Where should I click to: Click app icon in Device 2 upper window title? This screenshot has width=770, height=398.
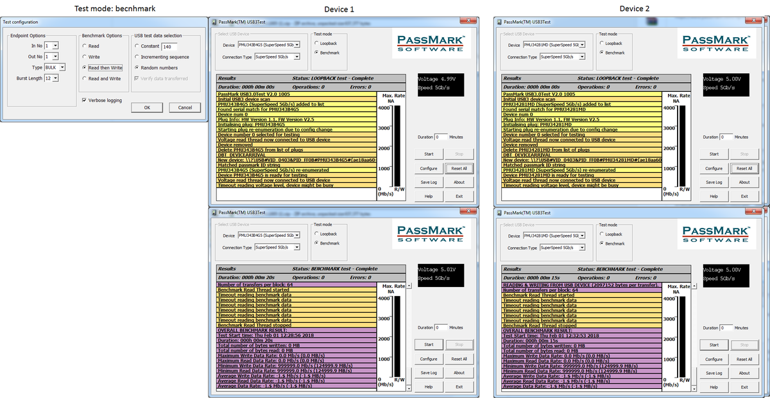click(x=499, y=22)
